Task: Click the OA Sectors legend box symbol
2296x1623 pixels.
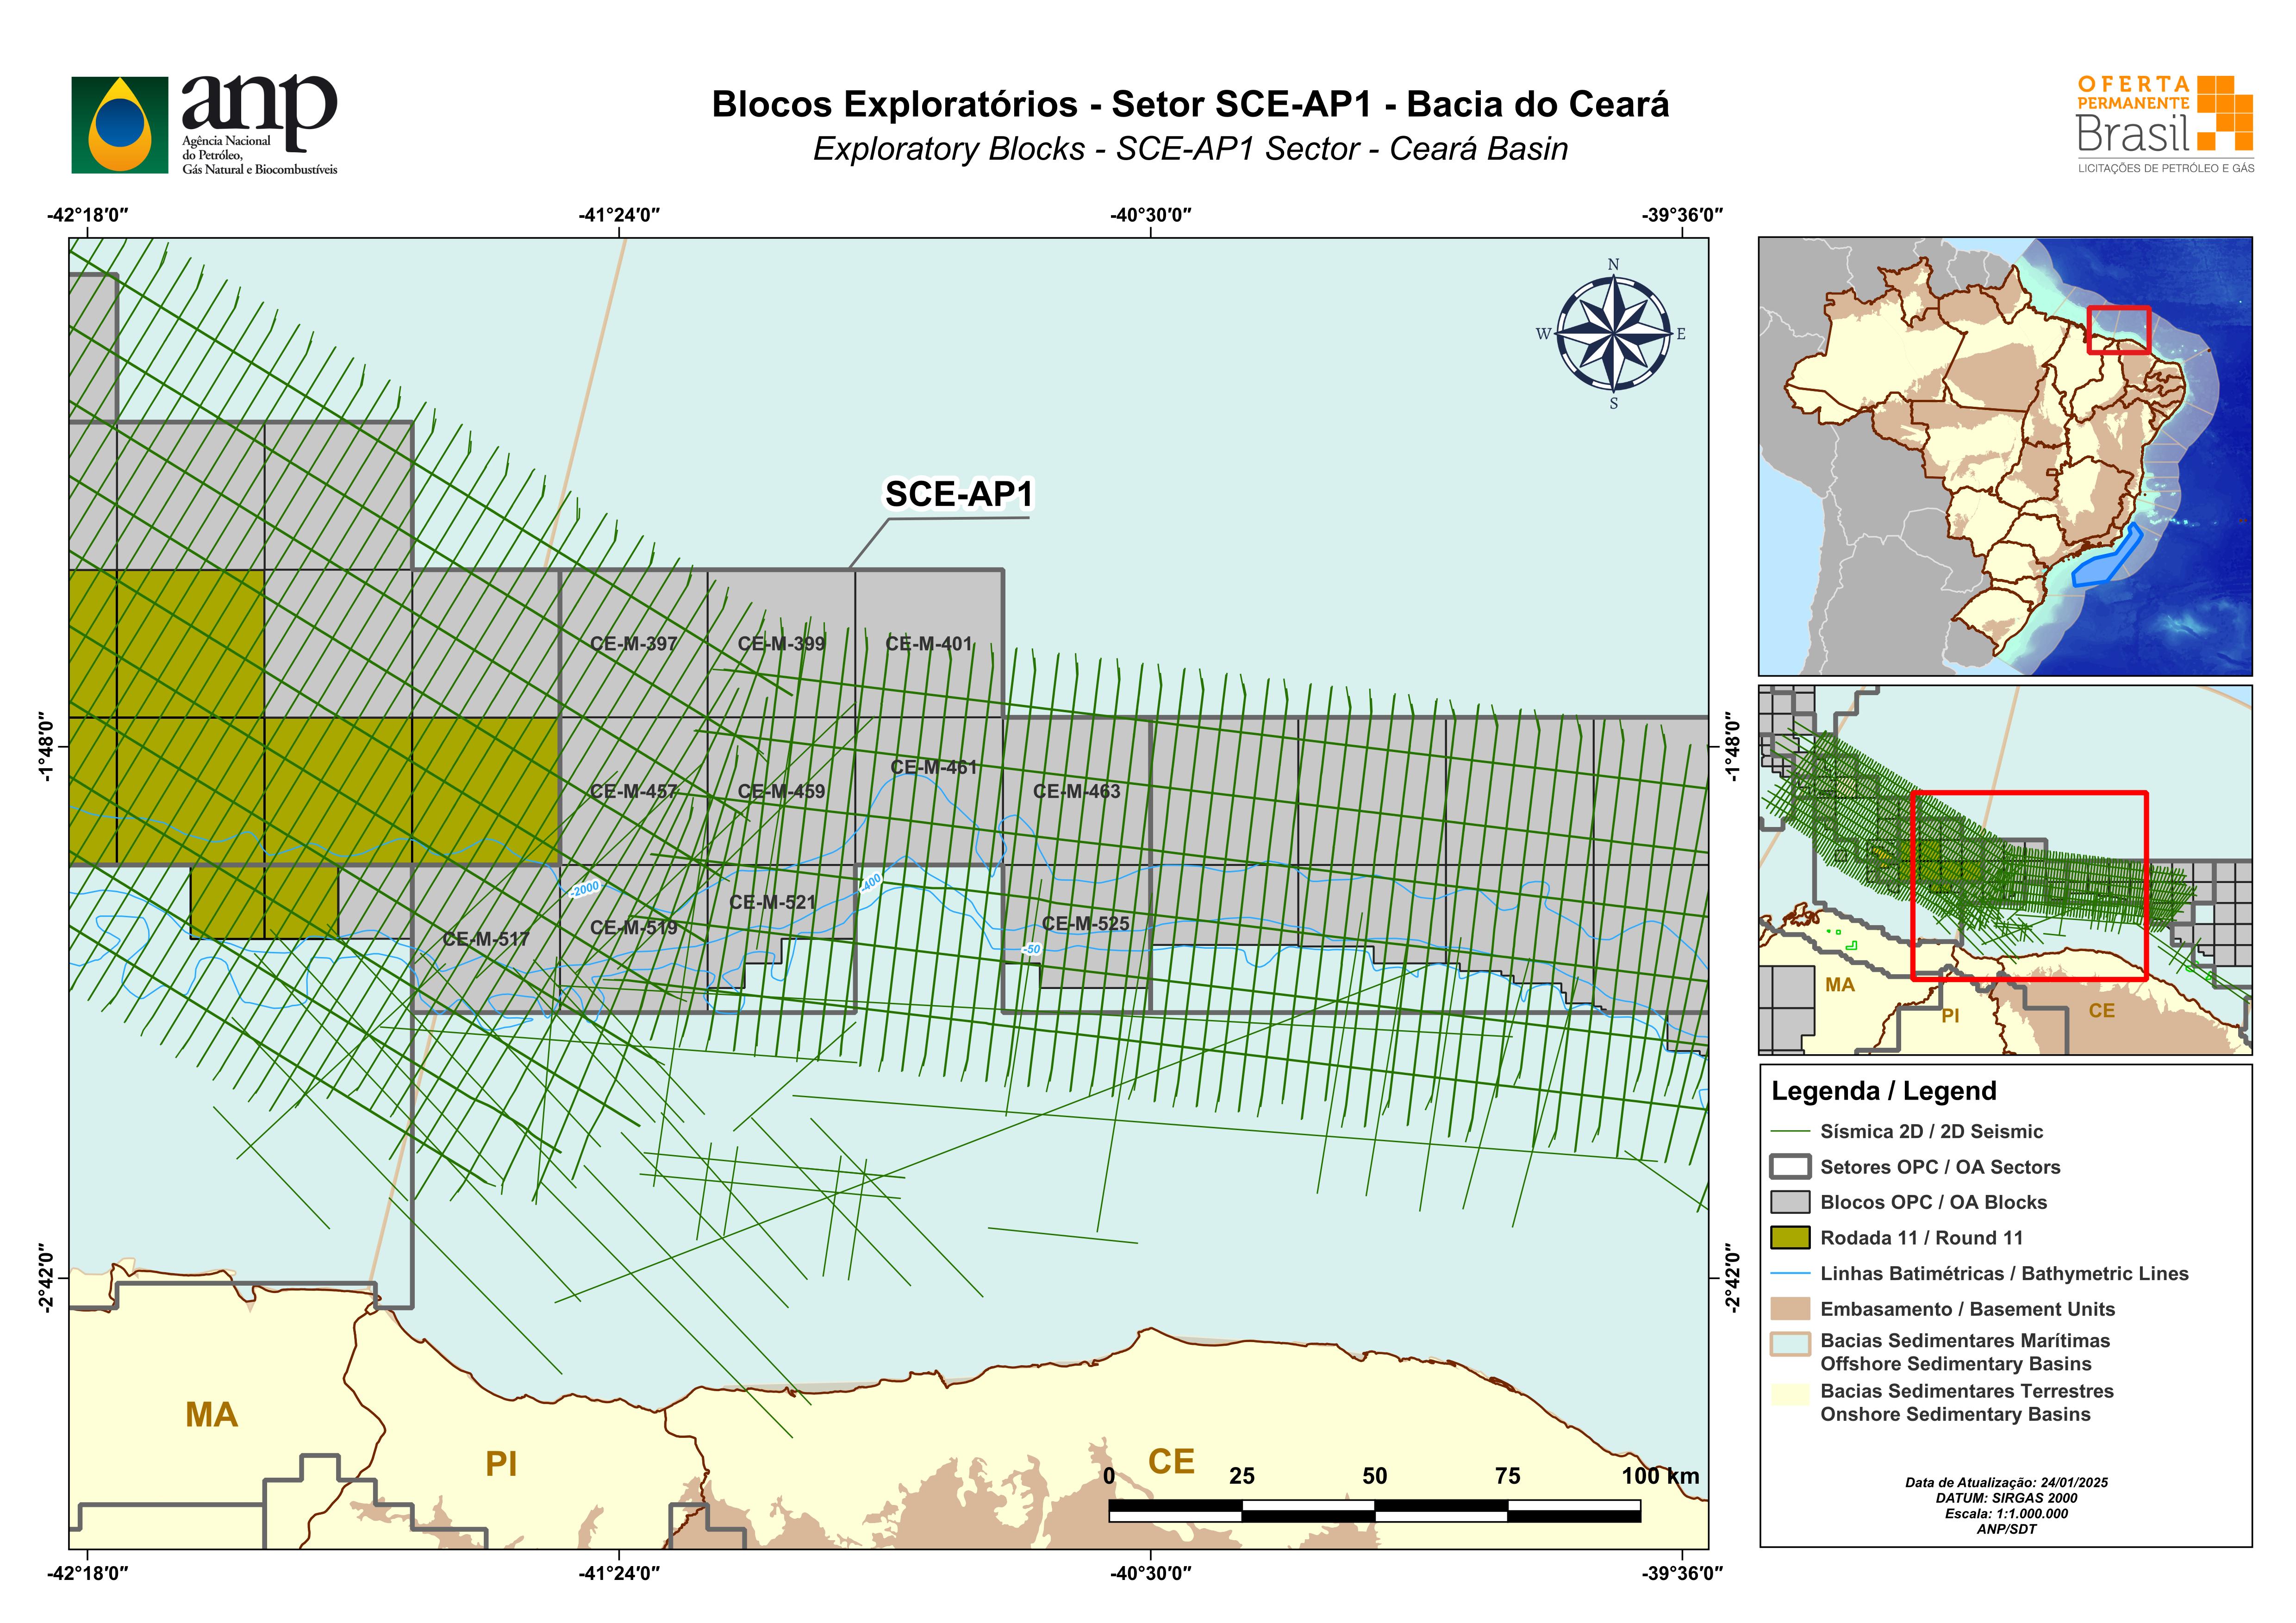Action: pyautogui.click(x=1790, y=1167)
